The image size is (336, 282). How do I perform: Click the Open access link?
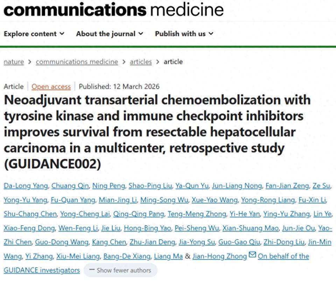[x=51, y=87]
